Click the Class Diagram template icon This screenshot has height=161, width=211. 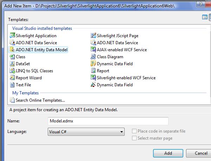click(93, 57)
